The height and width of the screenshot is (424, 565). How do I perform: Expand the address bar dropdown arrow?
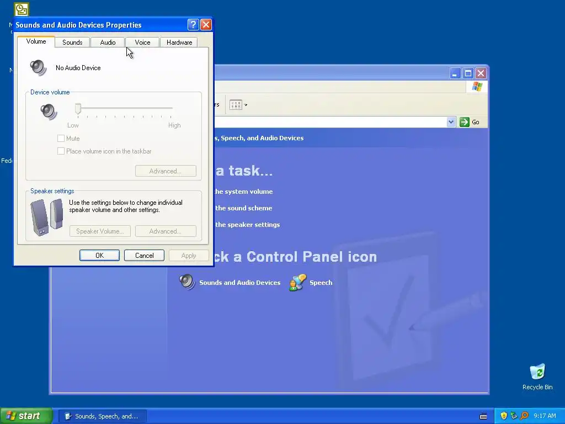tap(451, 122)
